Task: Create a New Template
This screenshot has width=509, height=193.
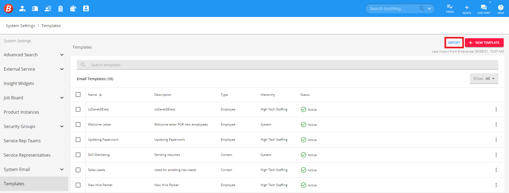Action: 484,43
